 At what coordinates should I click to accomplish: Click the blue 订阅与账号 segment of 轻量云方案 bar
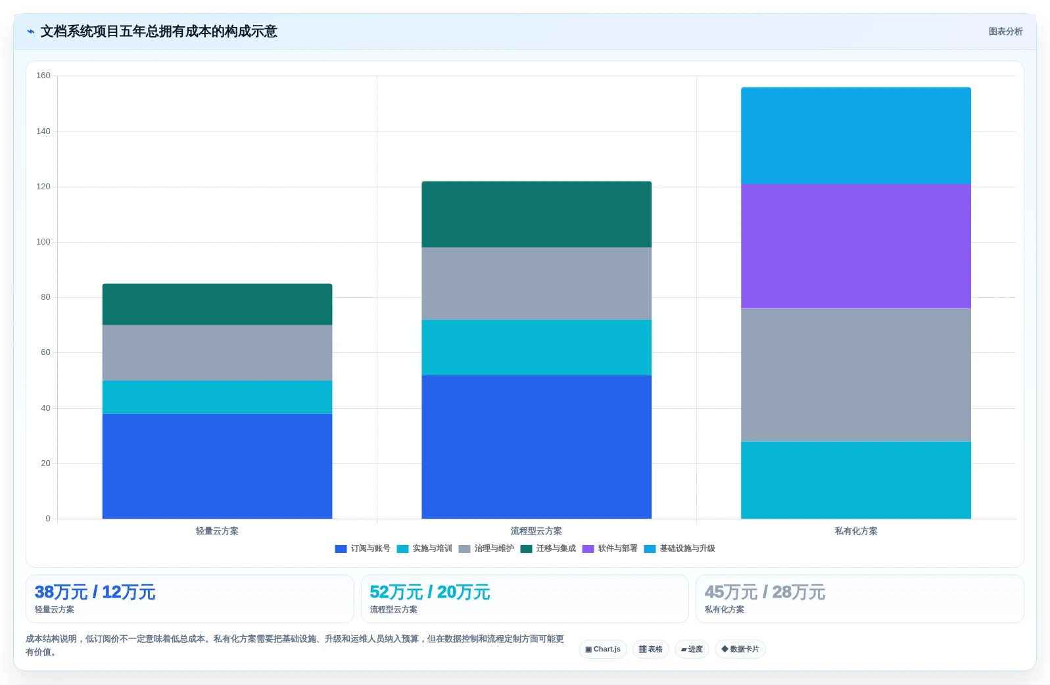(x=217, y=466)
